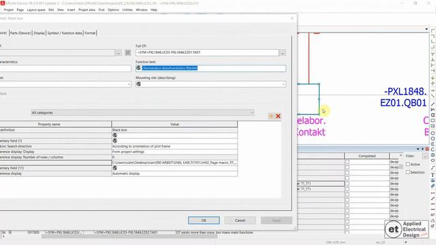Image resolution: width=436 pixels, height=245 pixels.
Task: Select the 'From project settings' value cell
Action: 174,152
